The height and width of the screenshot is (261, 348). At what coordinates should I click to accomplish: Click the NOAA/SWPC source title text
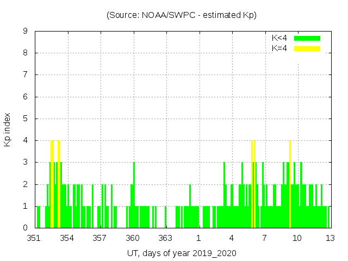coord(181,15)
